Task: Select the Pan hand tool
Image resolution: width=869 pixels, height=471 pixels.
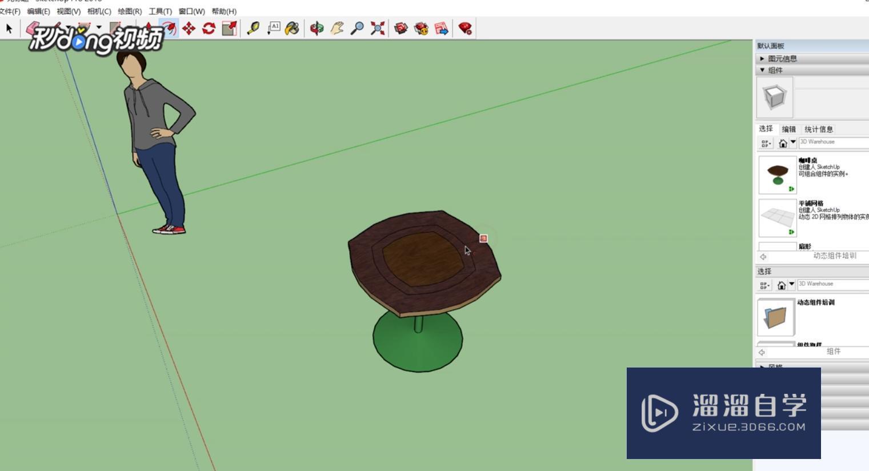Action: click(337, 28)
